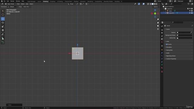Open the File menu
194x109 pixels.
tap(5, 1)
